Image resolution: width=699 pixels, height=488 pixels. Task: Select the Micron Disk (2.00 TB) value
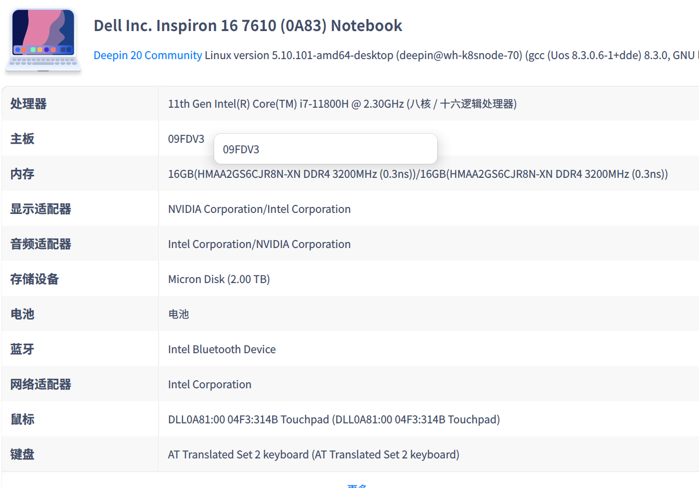point(219,279)
